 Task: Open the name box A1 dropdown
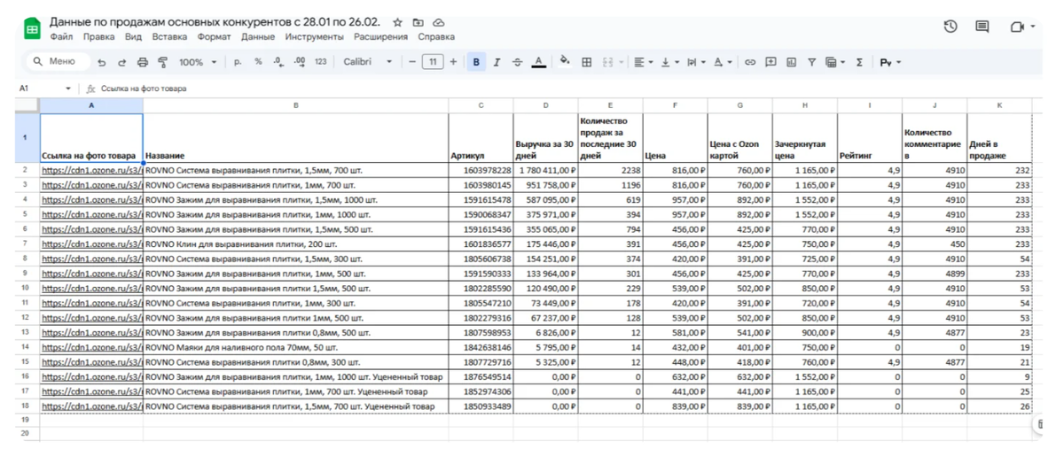68,89
